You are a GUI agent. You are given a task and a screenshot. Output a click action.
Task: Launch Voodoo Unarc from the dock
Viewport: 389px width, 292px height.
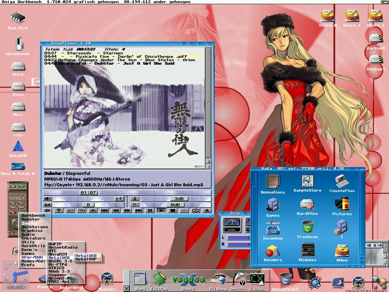pos(188,282)
